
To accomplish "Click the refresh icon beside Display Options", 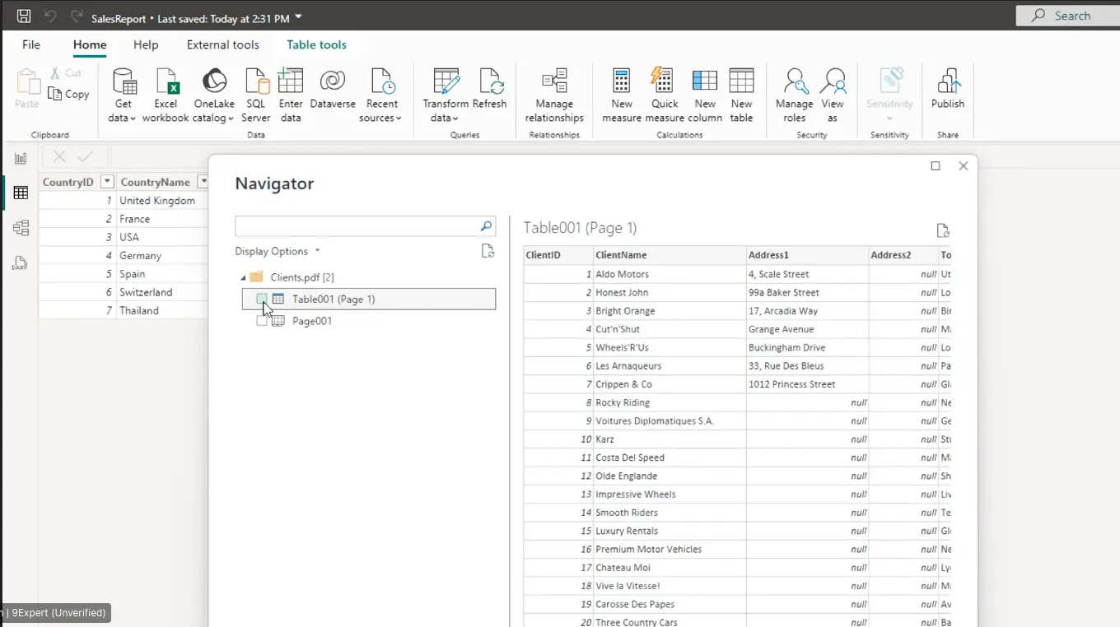I will click(488, 251).
